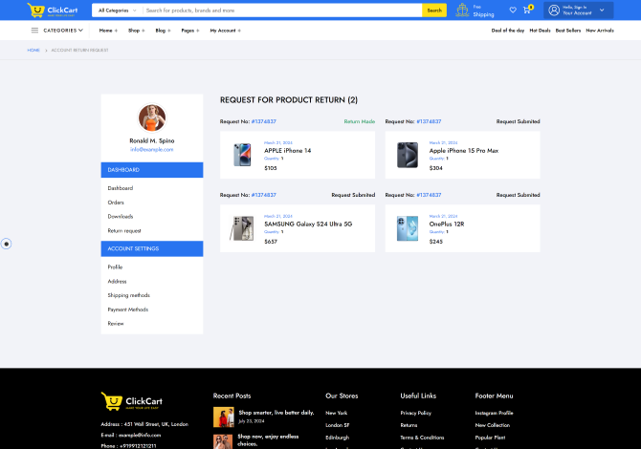Click in the product search field
641x449 pixels.
point(268,11)
